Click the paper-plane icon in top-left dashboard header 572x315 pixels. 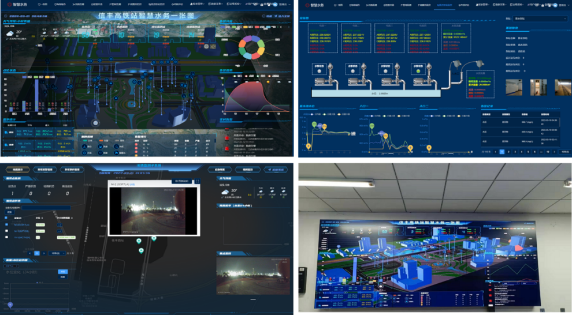pyautogui.click(x=275, y=16)
